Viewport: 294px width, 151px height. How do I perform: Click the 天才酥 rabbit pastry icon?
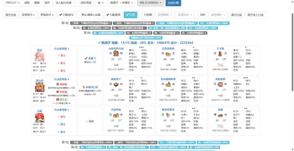coord(220,54)
